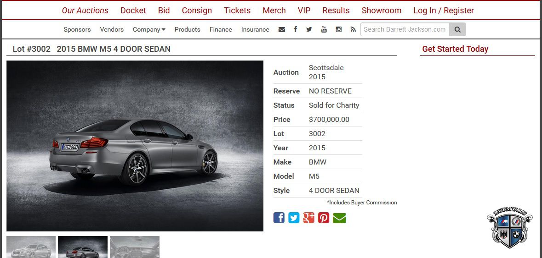Select the interior dashboard thumbnail
The width and height of the screenshot is (542, 258).
click(x=135, y=247)
